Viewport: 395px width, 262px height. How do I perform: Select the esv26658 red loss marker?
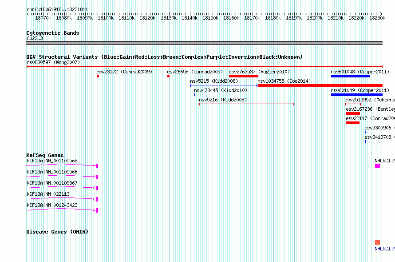tap(168, 76)
